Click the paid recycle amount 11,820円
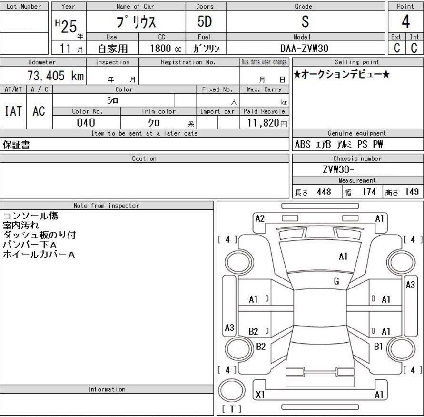This screenshot has width=424, height=417. point(267,123)
